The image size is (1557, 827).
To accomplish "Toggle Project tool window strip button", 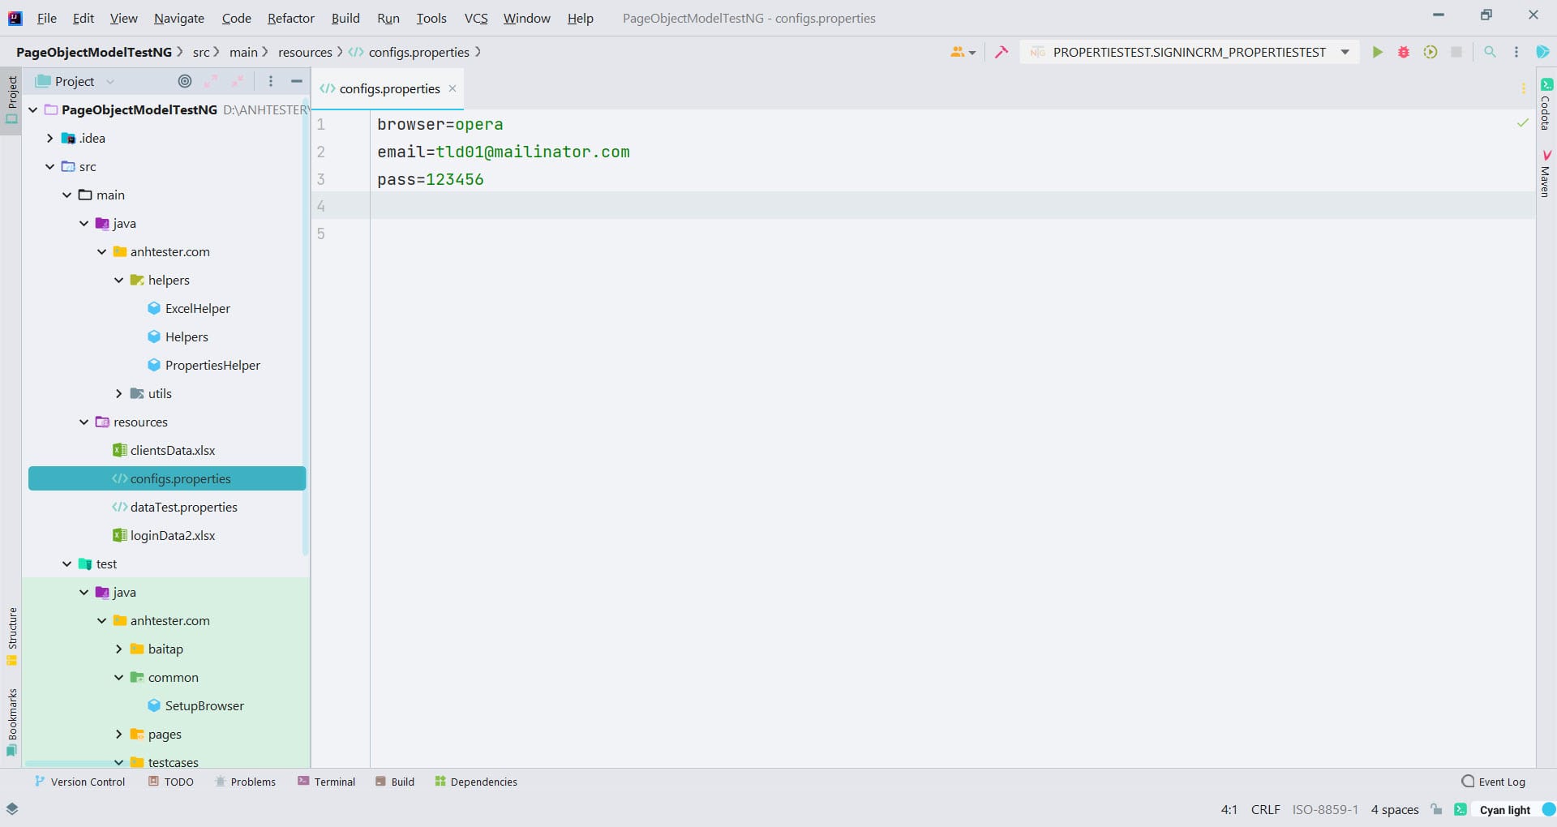I will pyautogui.click(x=11, y=100).
